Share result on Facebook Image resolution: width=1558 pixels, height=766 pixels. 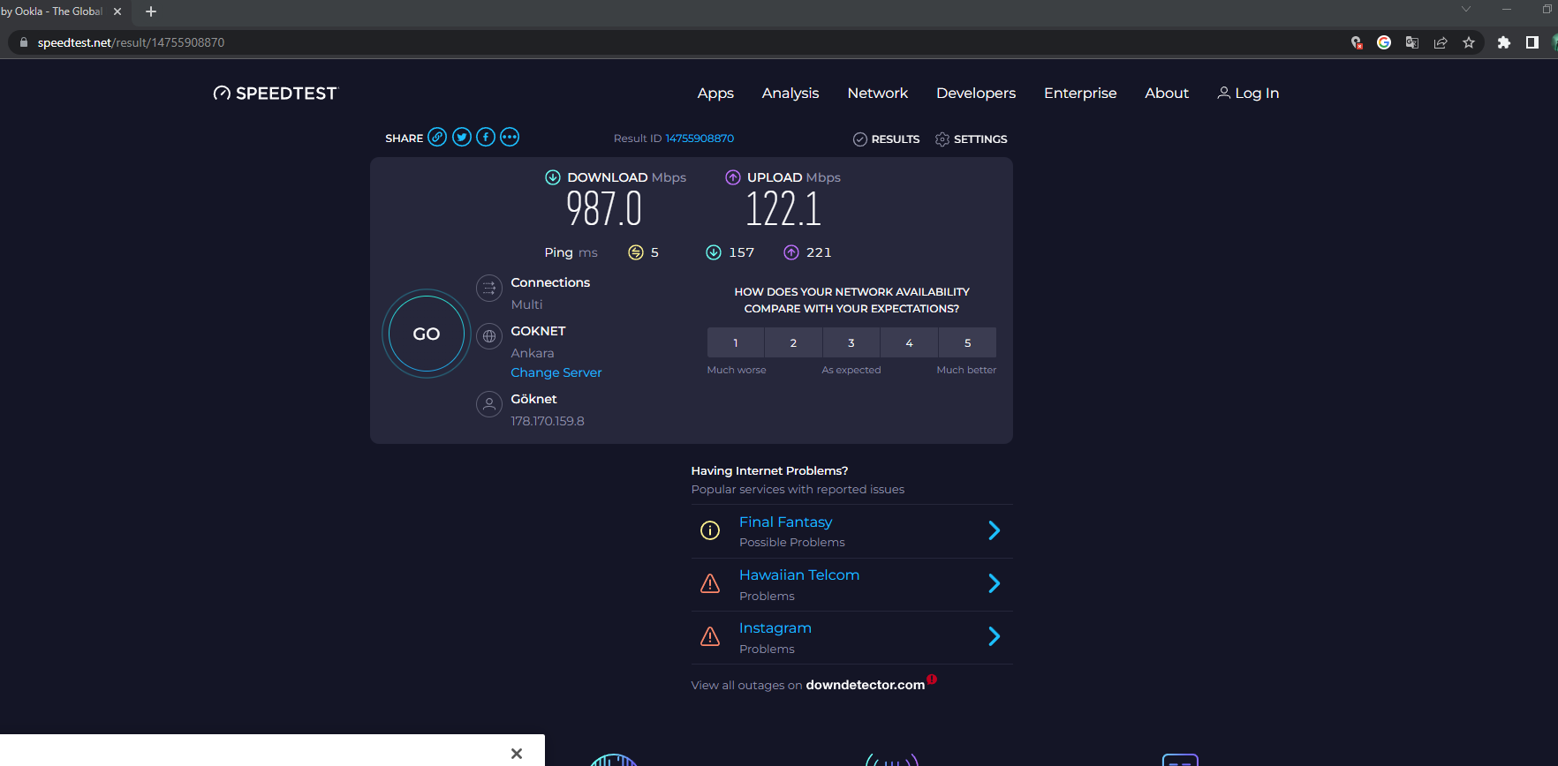coord(486,137)
